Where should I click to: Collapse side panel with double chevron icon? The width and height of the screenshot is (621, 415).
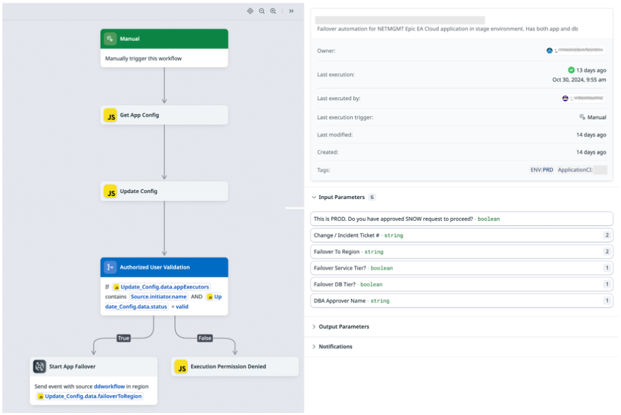tap(291, 11)
